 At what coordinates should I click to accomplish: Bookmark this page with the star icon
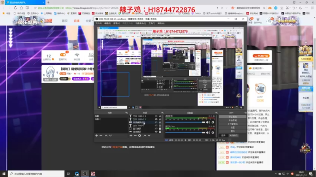pos(35,8)
